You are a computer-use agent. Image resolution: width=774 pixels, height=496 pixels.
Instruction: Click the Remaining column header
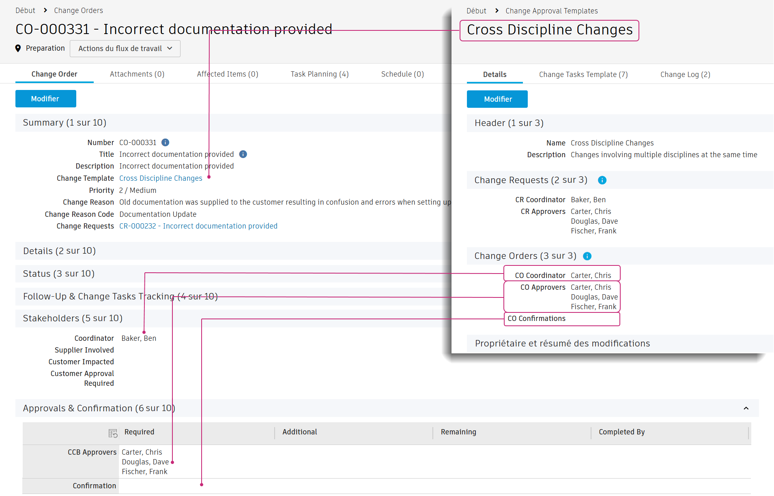pos(458,432)
